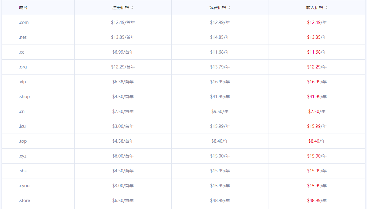Viewport: 367px width, 209px height.
Task: Click .cn renewal price $9.50/年
Action: (x=220, y=111)
